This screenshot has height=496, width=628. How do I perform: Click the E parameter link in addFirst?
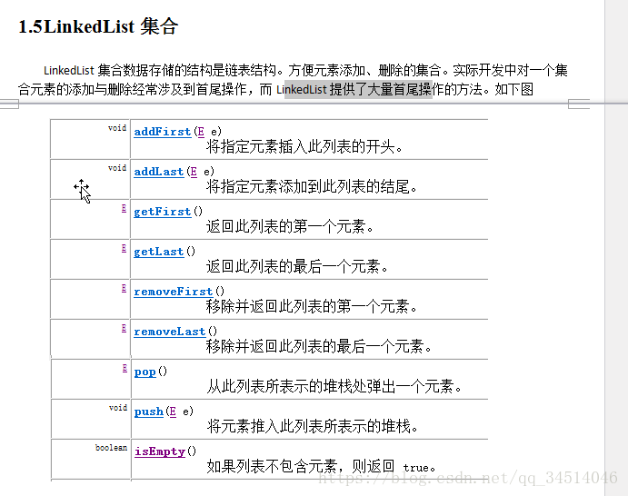(201, 132)
